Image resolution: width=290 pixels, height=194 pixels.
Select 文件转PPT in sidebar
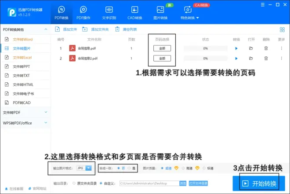point(25,66)
